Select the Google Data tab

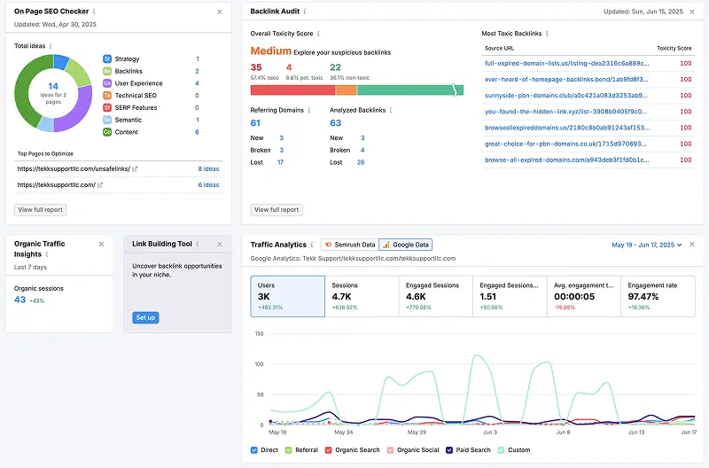406,245
